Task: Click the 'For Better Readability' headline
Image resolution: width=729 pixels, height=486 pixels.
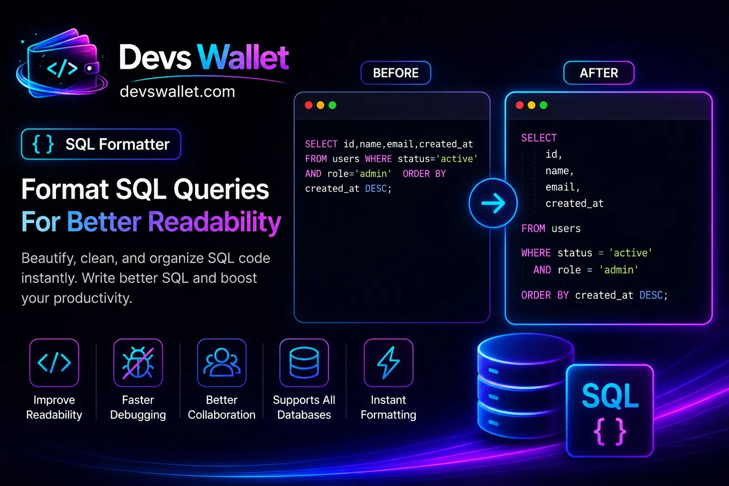Action: [151, 222]
